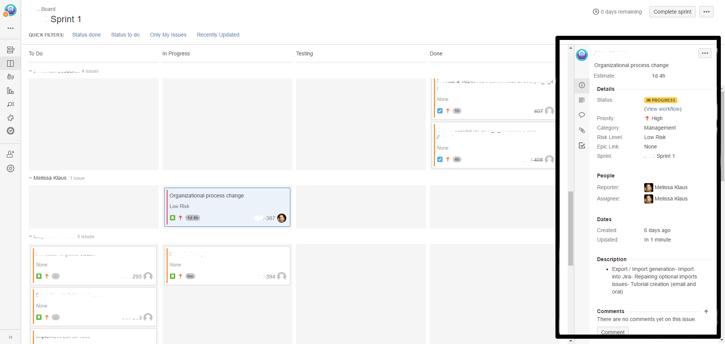Open the sub-tasks checkbox icon in detail panel
Image resolution: width=725 pixels, height=344 pixels.
pos(582,145)
